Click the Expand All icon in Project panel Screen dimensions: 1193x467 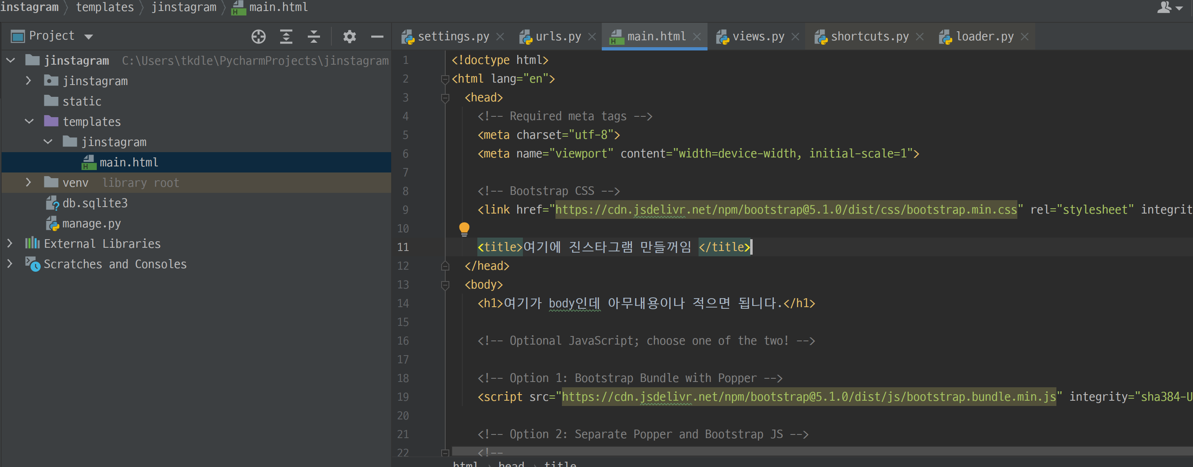[286, 36]
